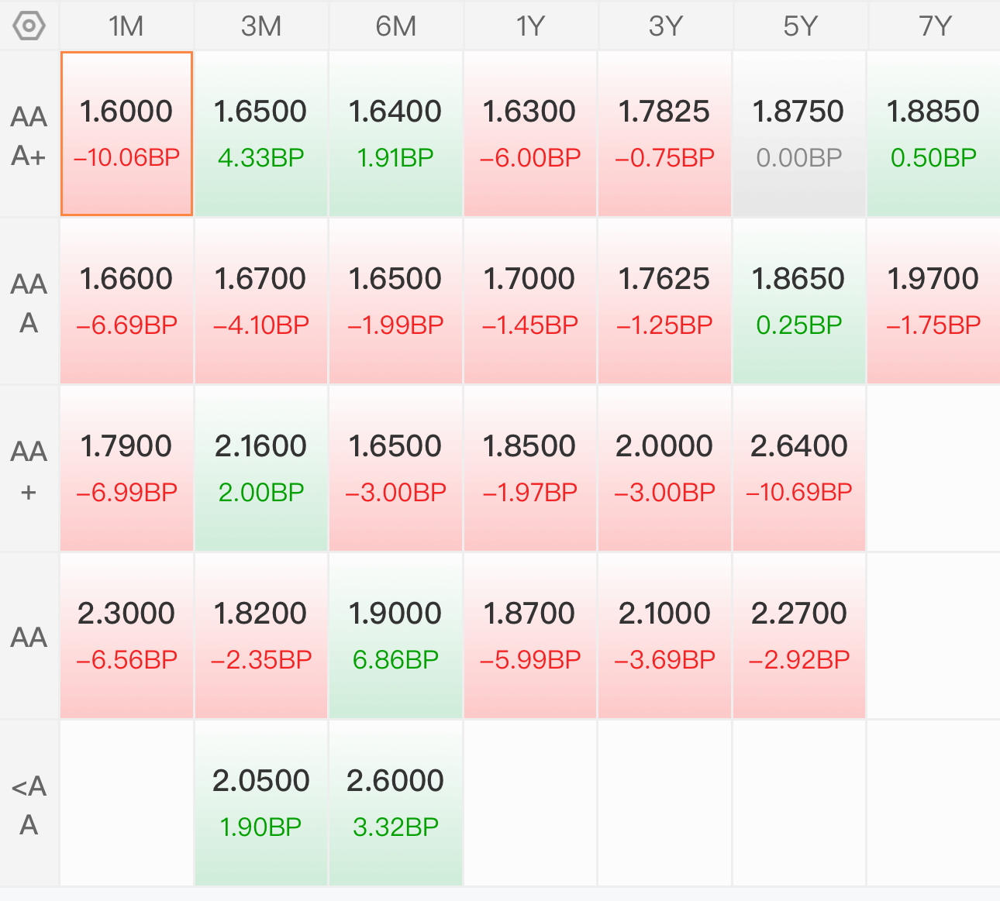
Task: Select the AA+ 3M cell 2.1600
Action: pos(261,469)
